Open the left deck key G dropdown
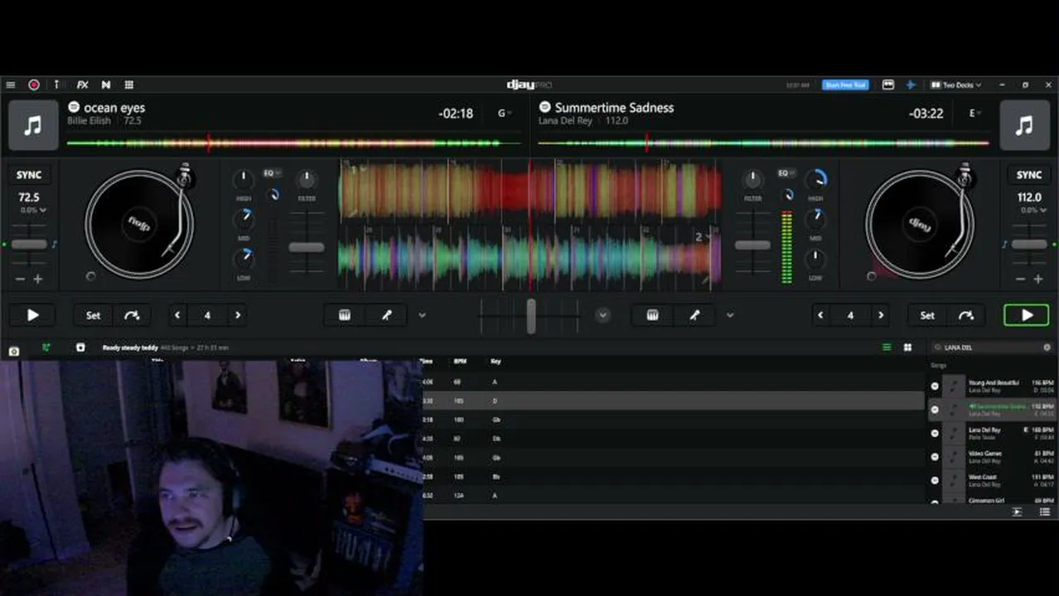 505,113
